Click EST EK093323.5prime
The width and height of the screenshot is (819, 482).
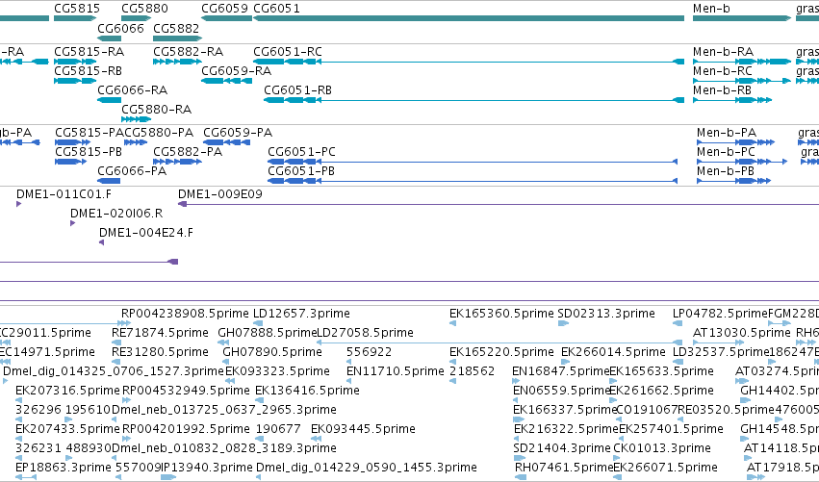coord(277,371)
